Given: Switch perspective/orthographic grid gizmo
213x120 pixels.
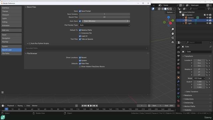Looking at the screenshot, I should pyautogui.click(x=173, y=42).
